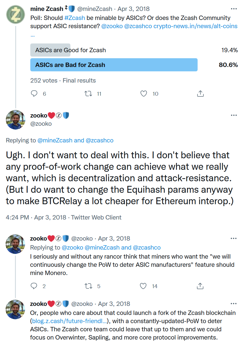Click the #Zcash hashtag link
This screenshot has width=244, height=351.
[x=75, y=18]
